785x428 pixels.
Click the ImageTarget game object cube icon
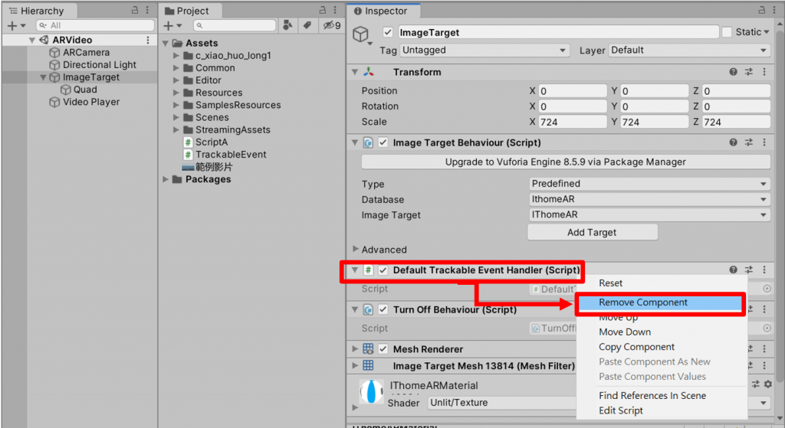point(361,34)
